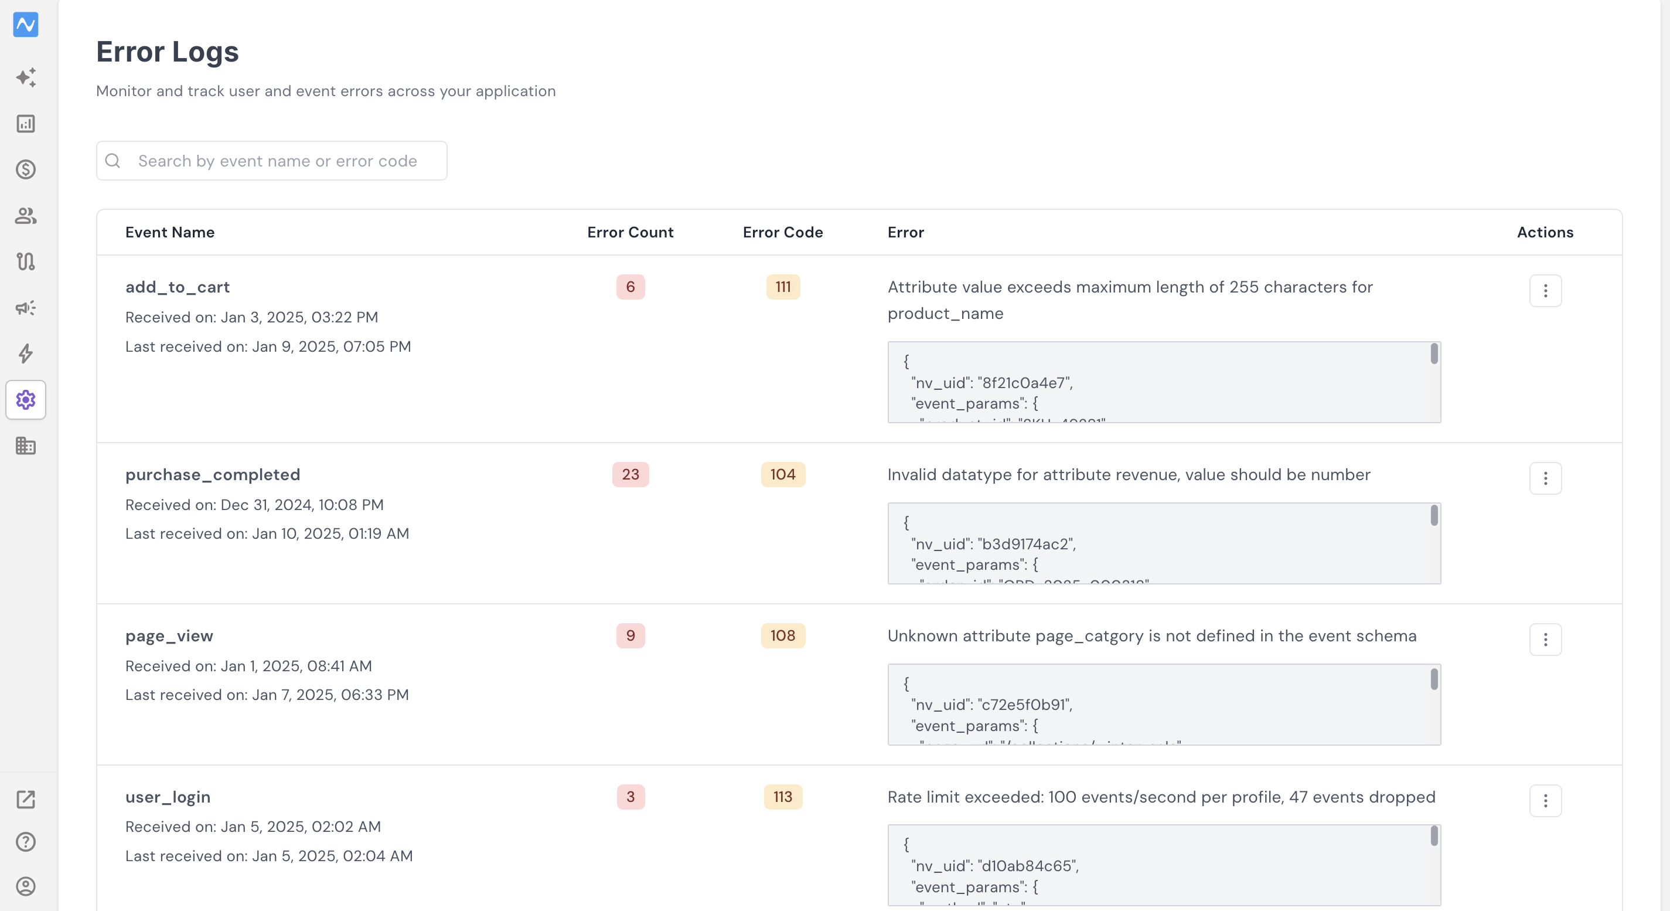
Task: Click 'Received on: Jan 1, 2025, 08:41 AM'
Action: 248,666
